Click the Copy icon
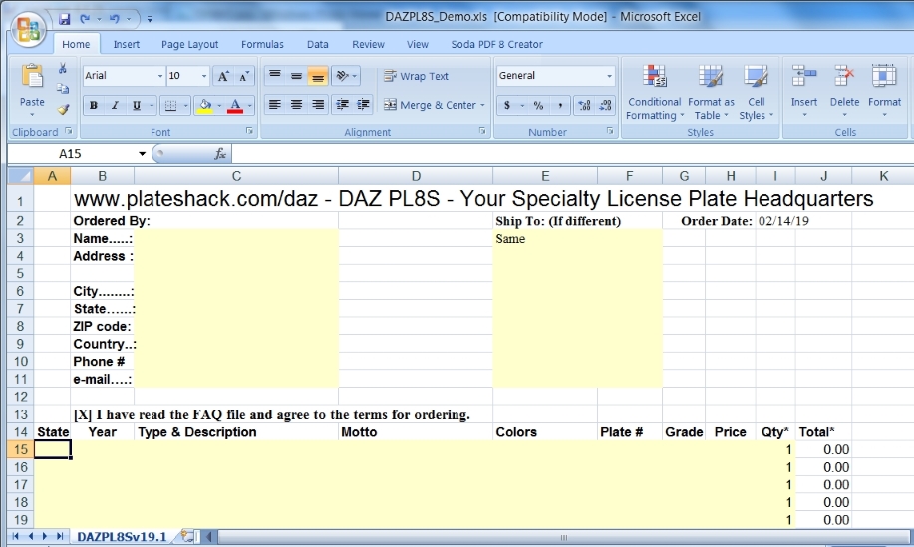Viewport: 914px width, 547px height. coord(63,89)
